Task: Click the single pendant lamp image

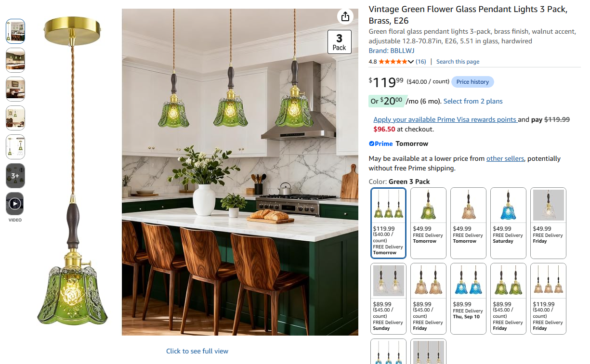Action: click(73, 172)
